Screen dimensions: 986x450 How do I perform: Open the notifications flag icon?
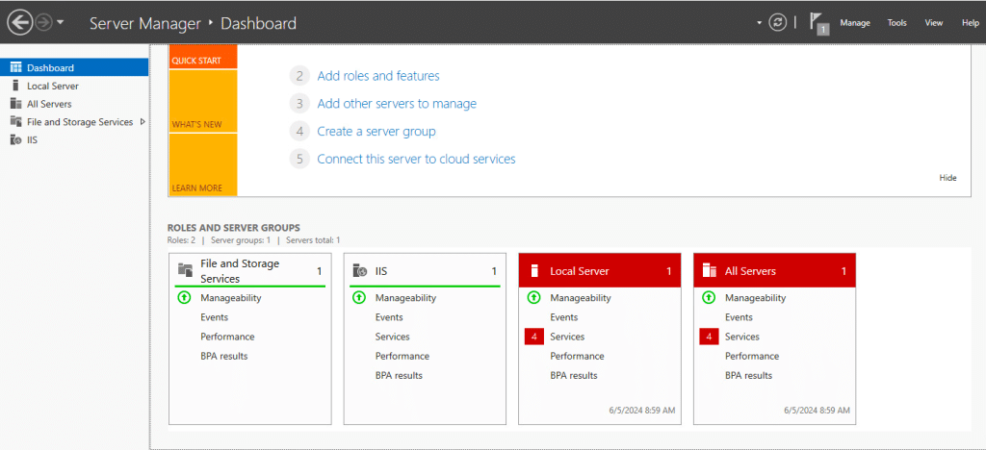coord(818,23)
